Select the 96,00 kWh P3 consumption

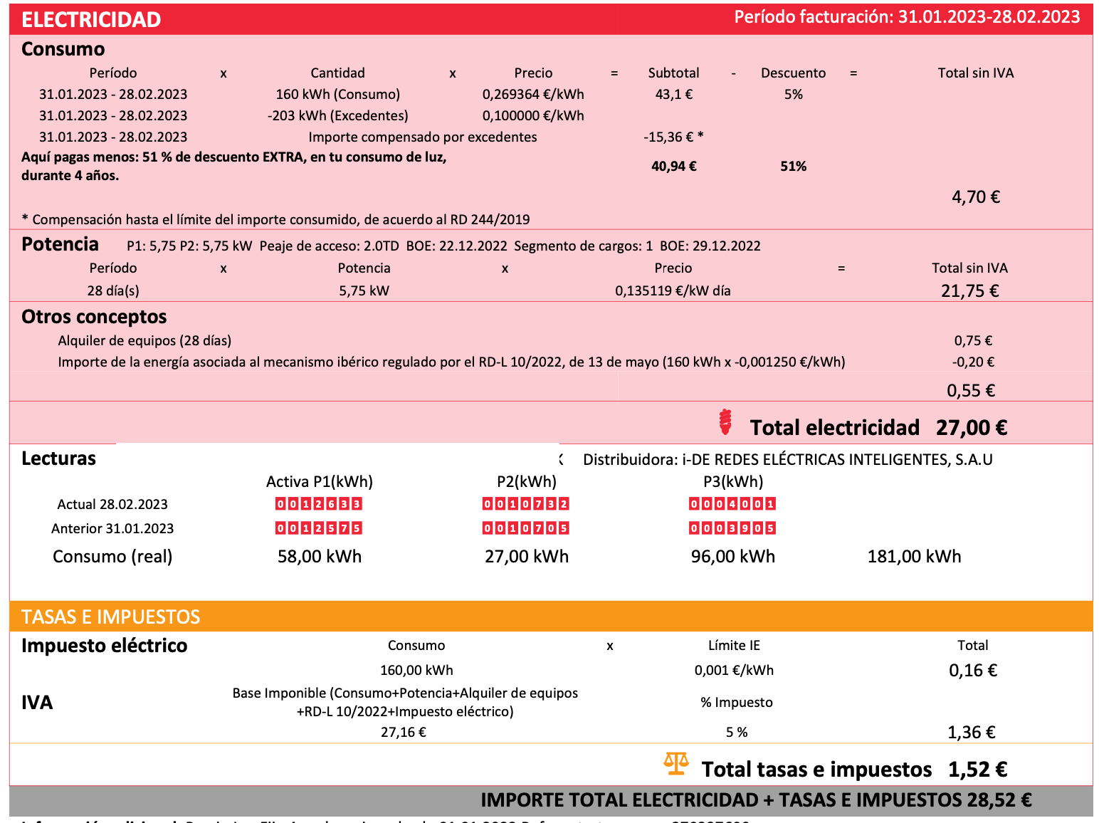pyautogui.click(x=733, y=556)
